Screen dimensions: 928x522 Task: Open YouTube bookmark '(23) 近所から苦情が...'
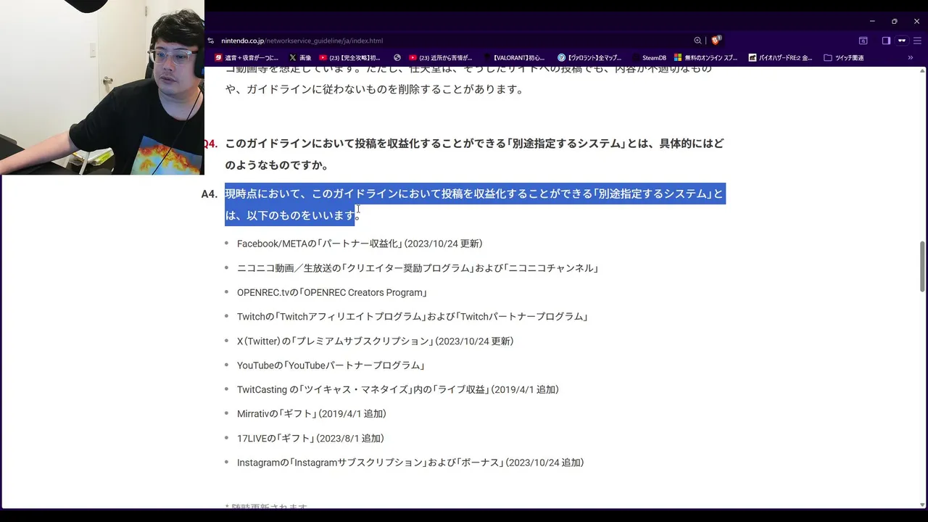[441, 57]
